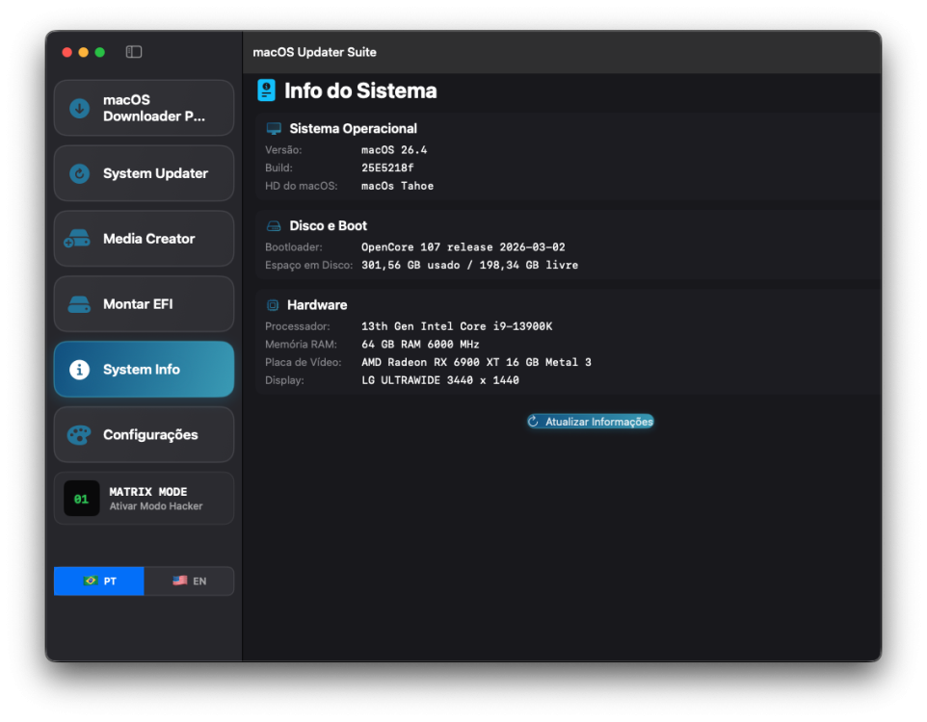Click the LG ULTRAWIDE 3440 x 1440 value
This screenshot has width=927, height=722.
(439, 380)
